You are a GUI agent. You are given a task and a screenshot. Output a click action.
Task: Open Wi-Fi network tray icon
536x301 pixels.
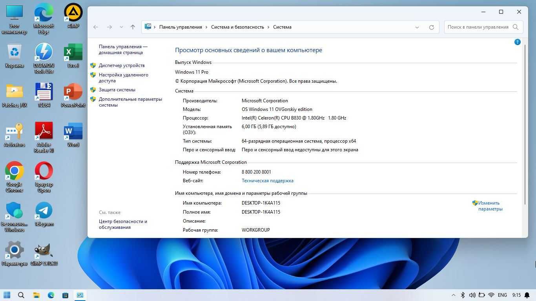pyautogui.click(x=491, y=295)
